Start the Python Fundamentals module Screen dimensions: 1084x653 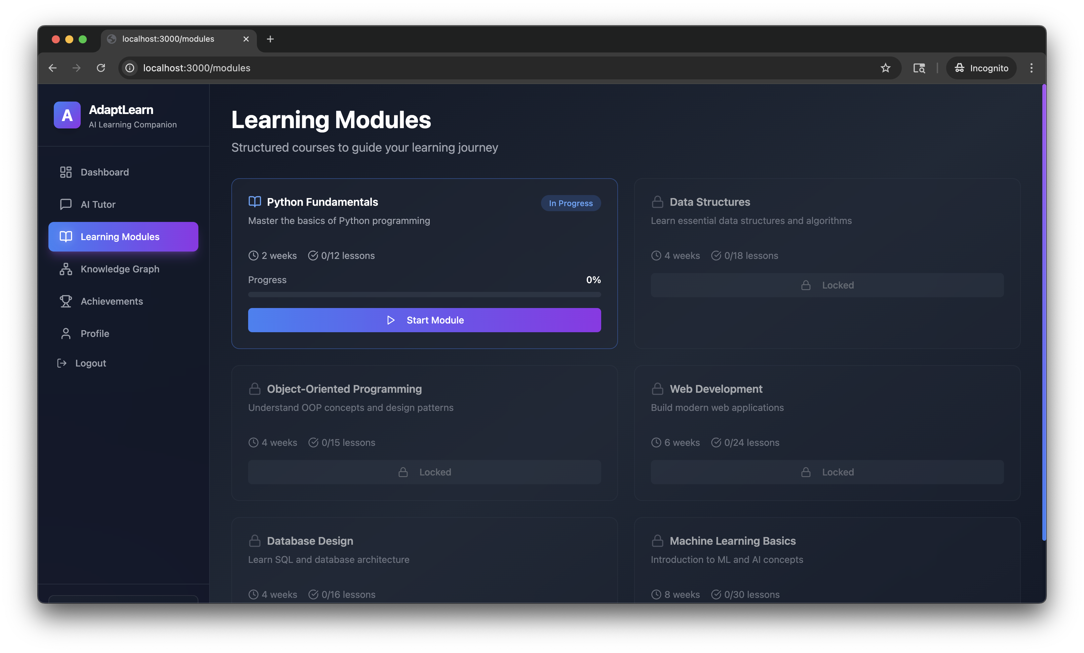[424, 320]
